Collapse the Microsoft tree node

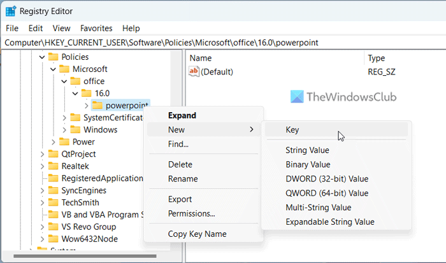pyautogui.click(x=54, y=69)
